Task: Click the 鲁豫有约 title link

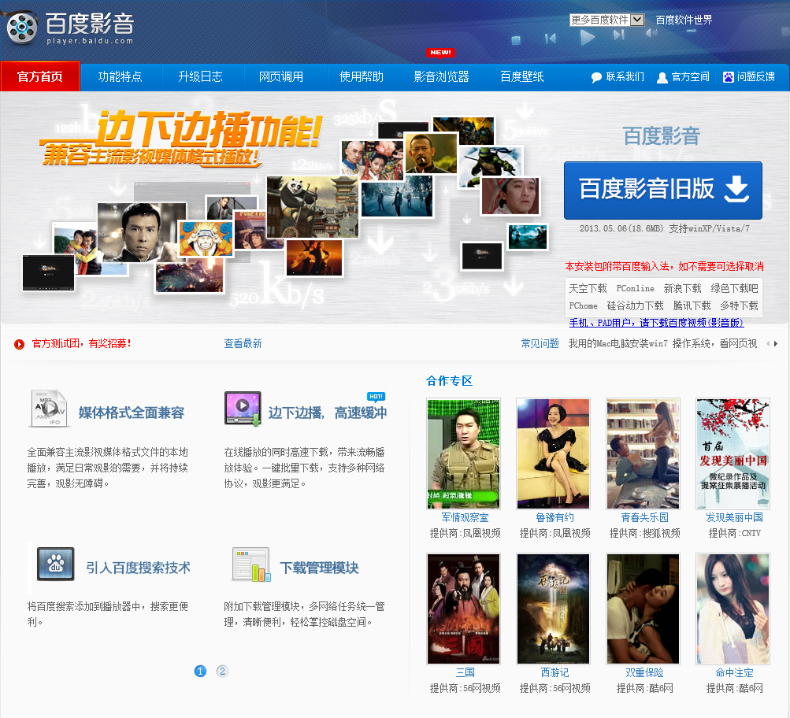Action: click(x=554, y=517)
